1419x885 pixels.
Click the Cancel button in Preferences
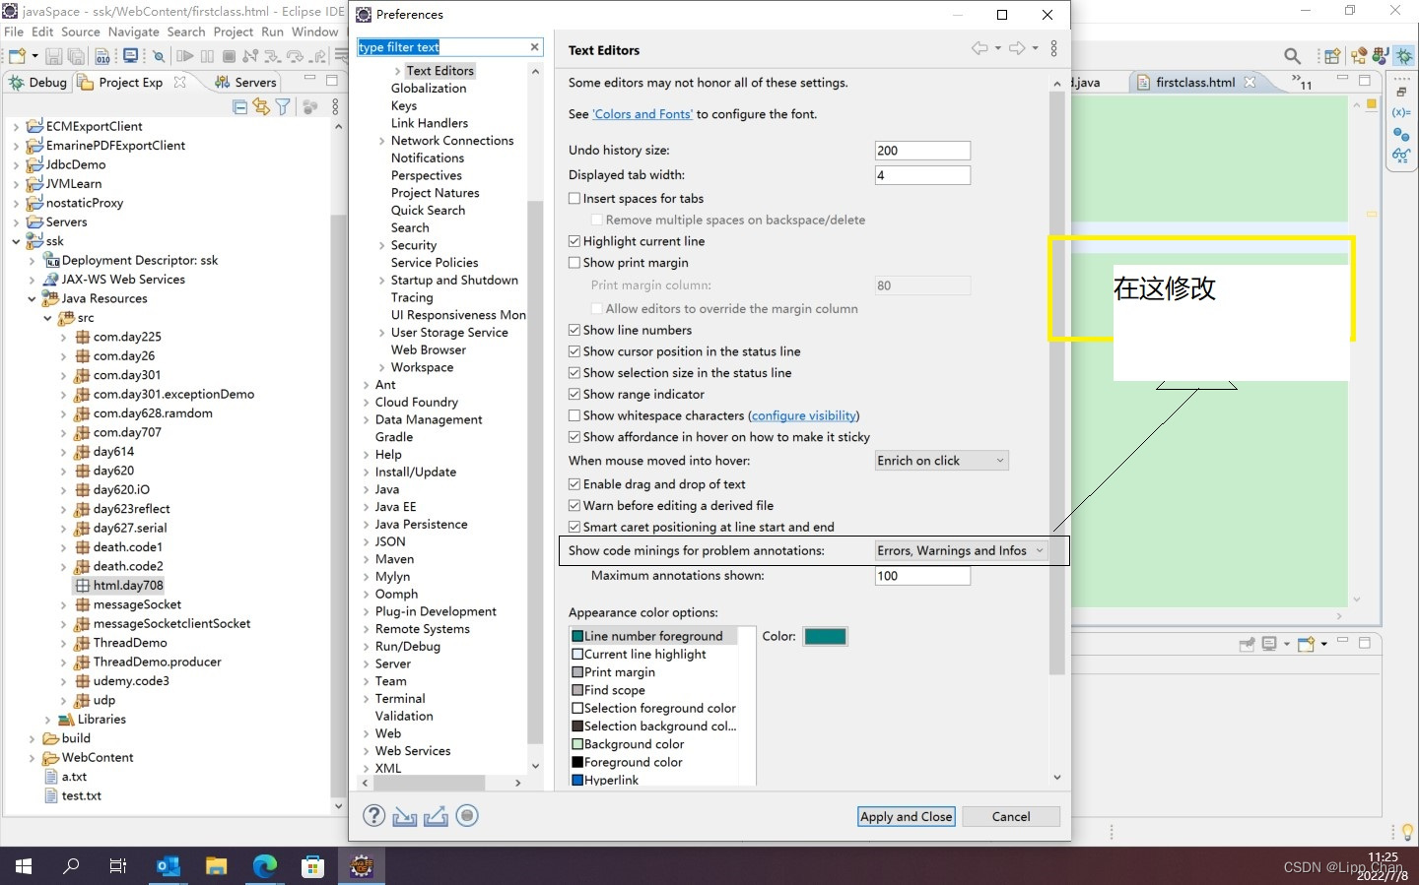click(x=1011, y=816)
